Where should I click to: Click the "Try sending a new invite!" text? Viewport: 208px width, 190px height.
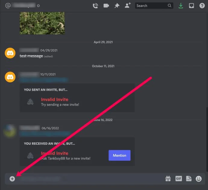pos(60,105)
